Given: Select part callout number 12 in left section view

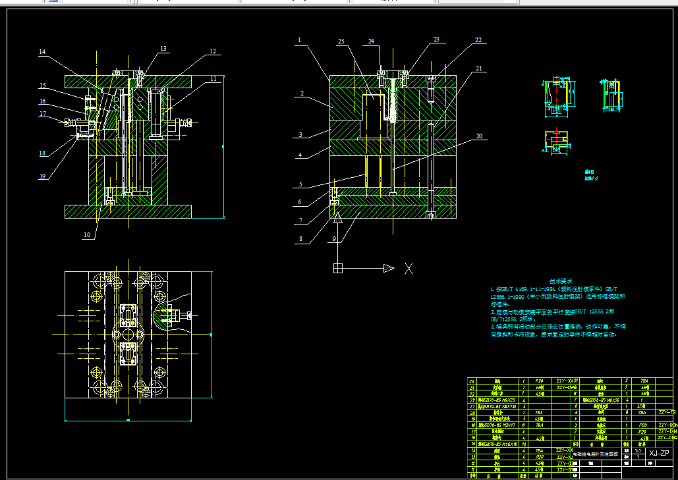Looking at the screenshot, I should pyautogui.click(x=213, y=51).
